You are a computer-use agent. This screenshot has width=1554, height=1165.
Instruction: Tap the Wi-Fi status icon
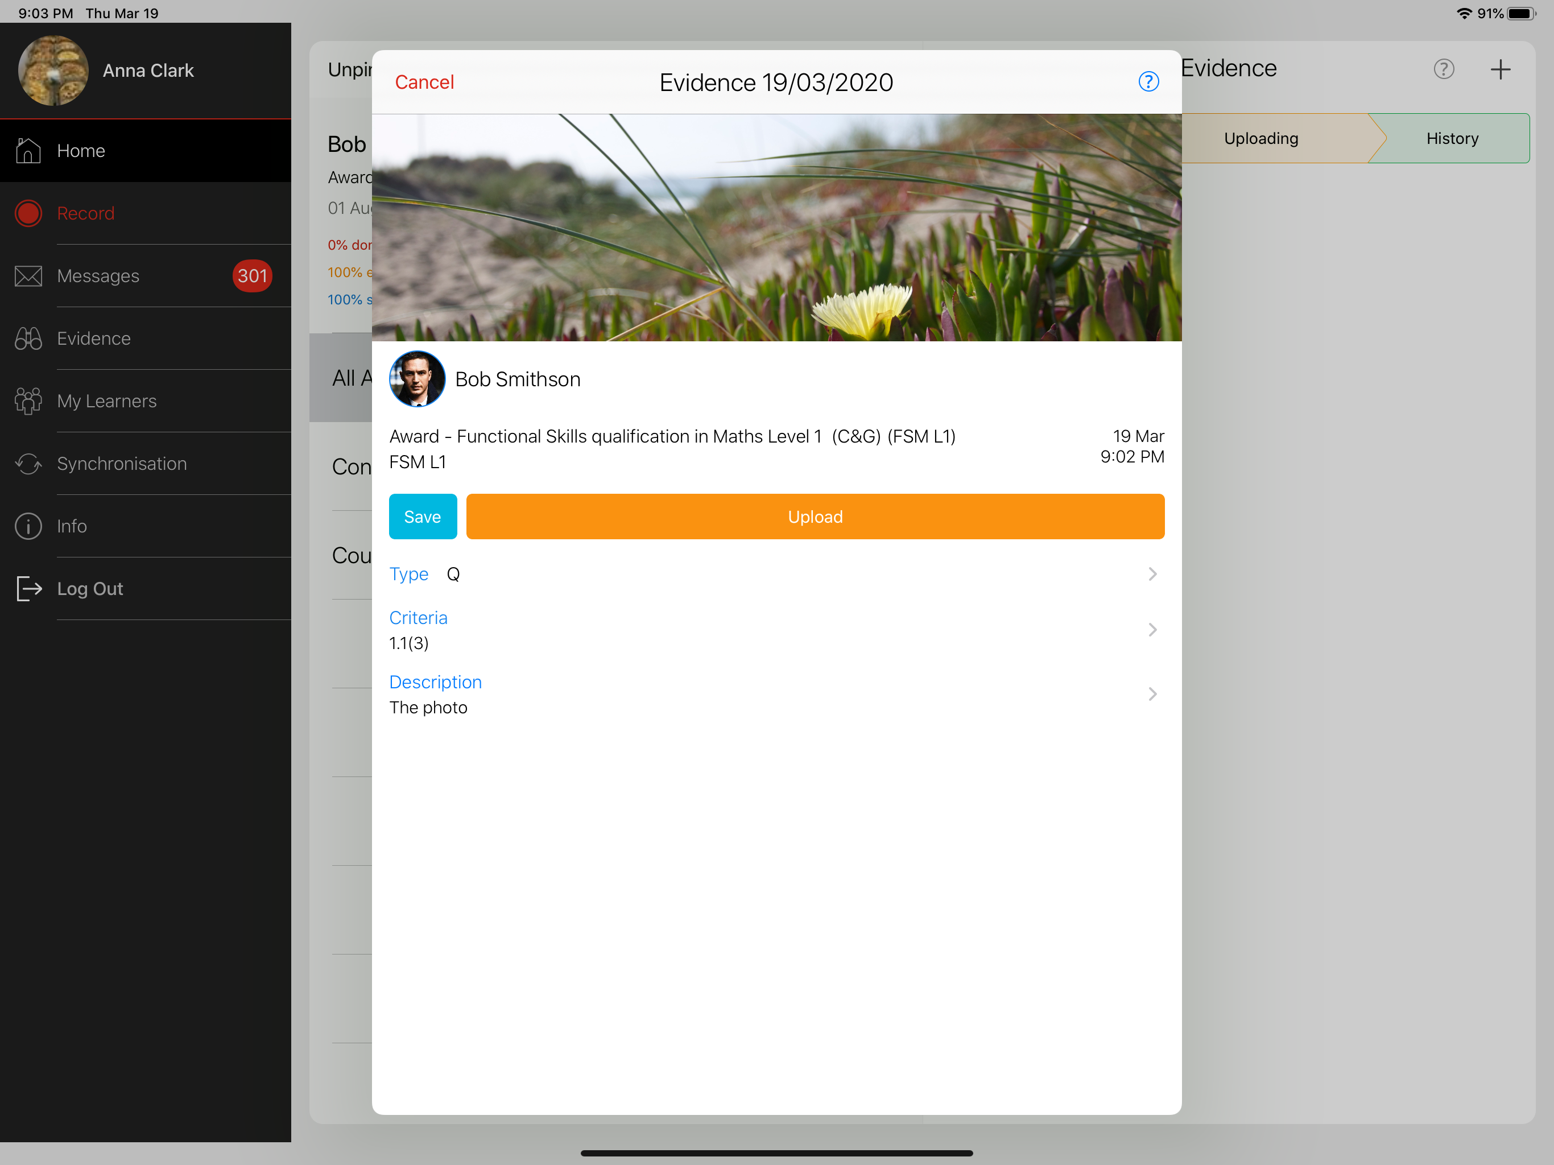point(1464,13)
